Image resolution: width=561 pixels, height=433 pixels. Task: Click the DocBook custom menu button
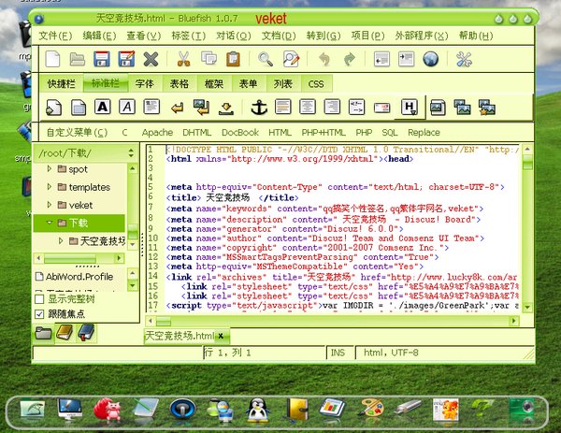tap(239, 133)
